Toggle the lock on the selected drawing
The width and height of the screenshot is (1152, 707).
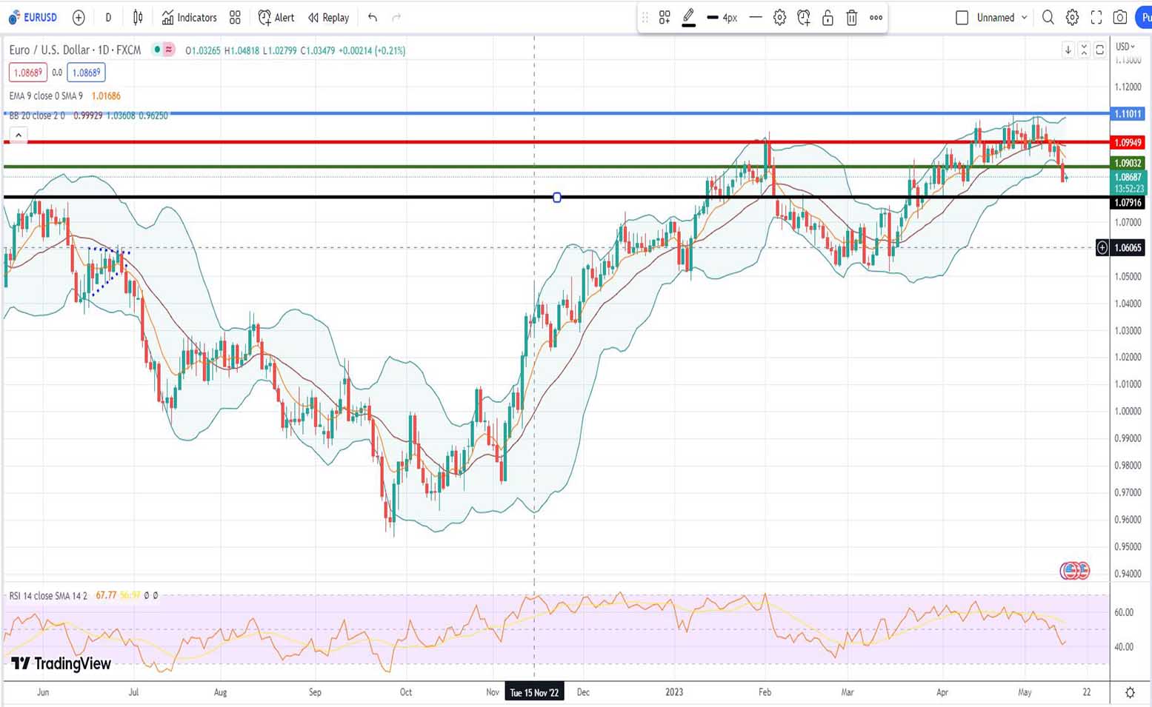828,18
